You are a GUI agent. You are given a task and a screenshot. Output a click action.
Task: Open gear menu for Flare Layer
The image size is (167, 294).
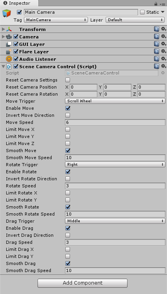tap(164, 51)
